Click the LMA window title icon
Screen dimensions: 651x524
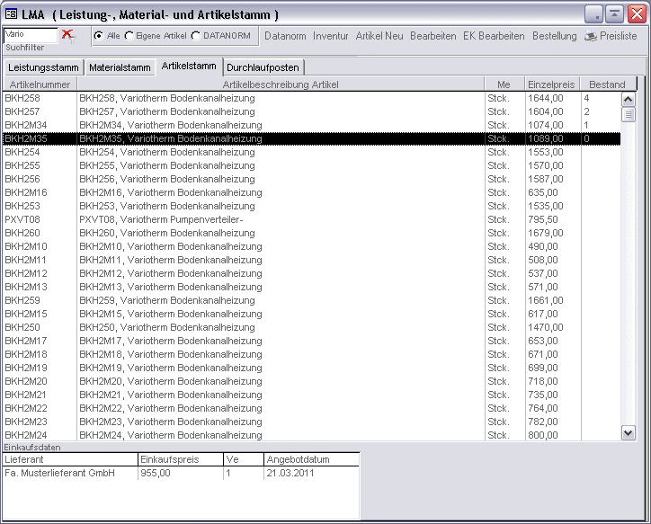(x=11, y=14)
